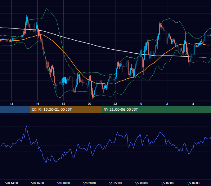Click the 5/8 20:00 time label

[89, 183]
